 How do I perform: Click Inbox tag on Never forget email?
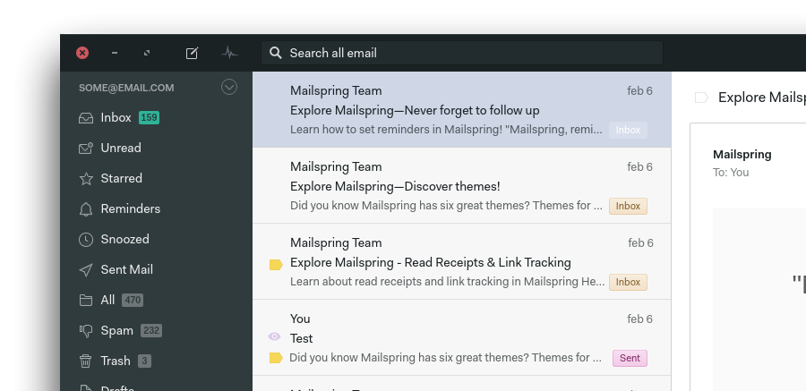click(x=628, y=130)
